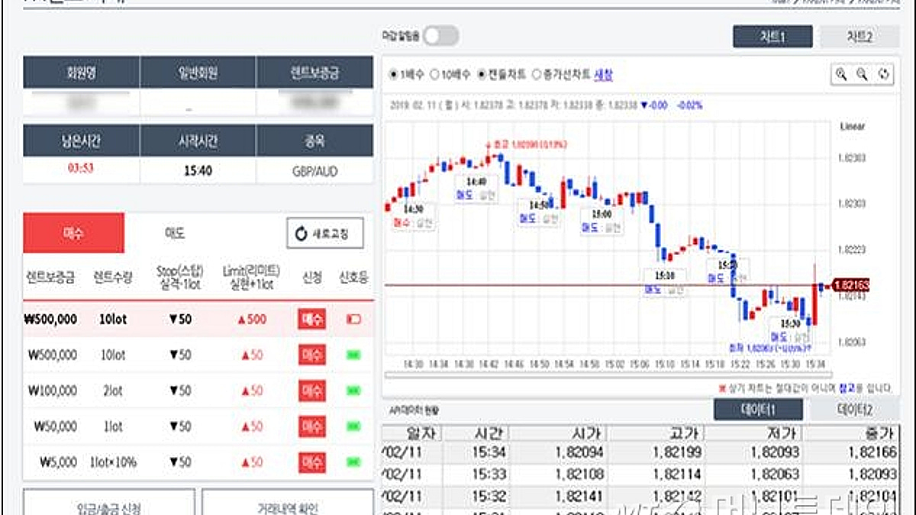This screenshot has height=515, width=916.
Task: Open the 거래내역 확인 transaction history button
Action: tap(288, 507)
